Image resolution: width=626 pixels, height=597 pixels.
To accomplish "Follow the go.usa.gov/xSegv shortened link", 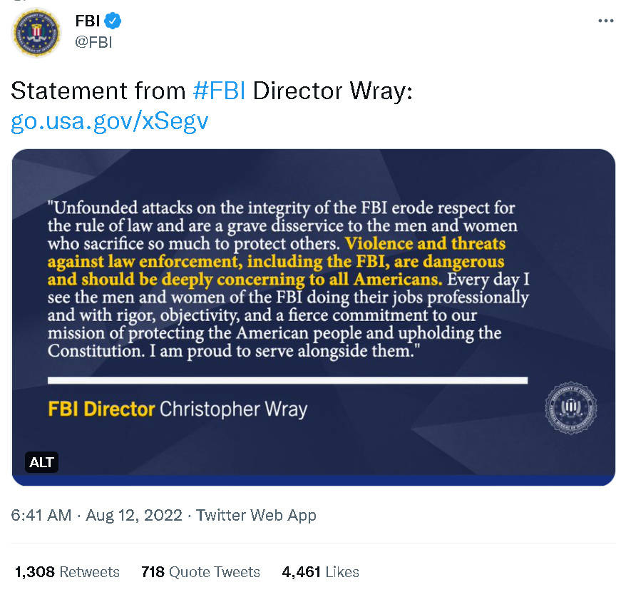I will coord(109,121).
